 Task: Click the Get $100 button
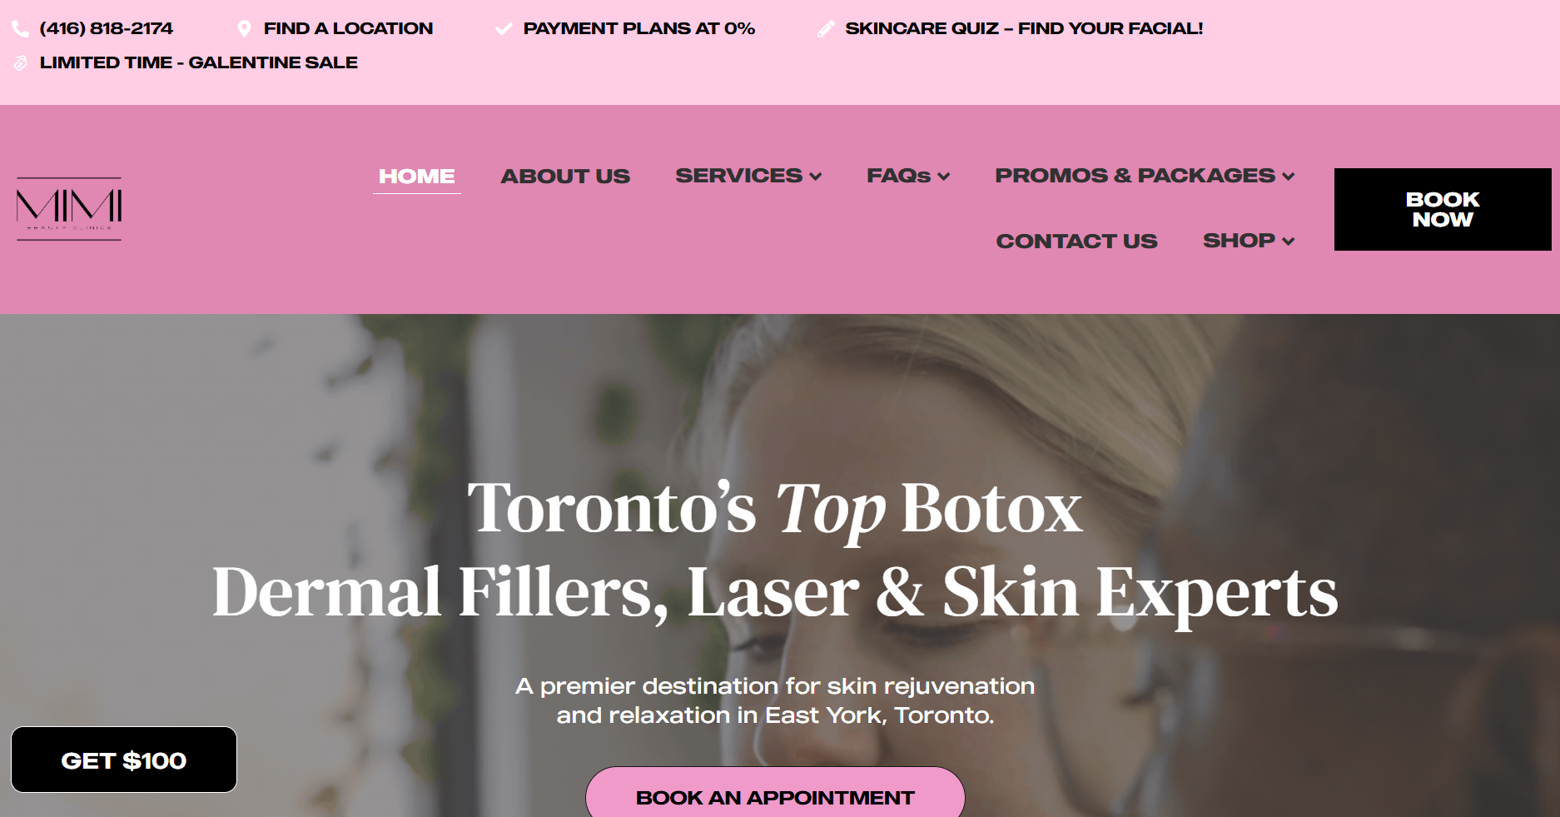(x=124, y=760)
